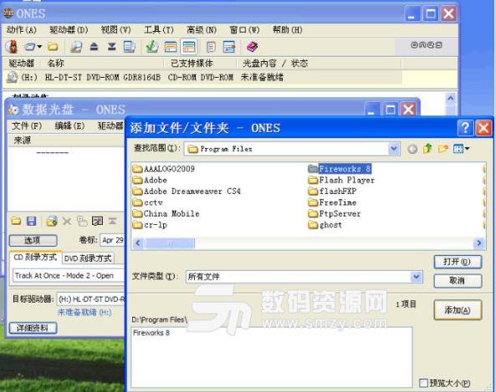Select the ghost folder
The image size is (496, 392).
325,225
